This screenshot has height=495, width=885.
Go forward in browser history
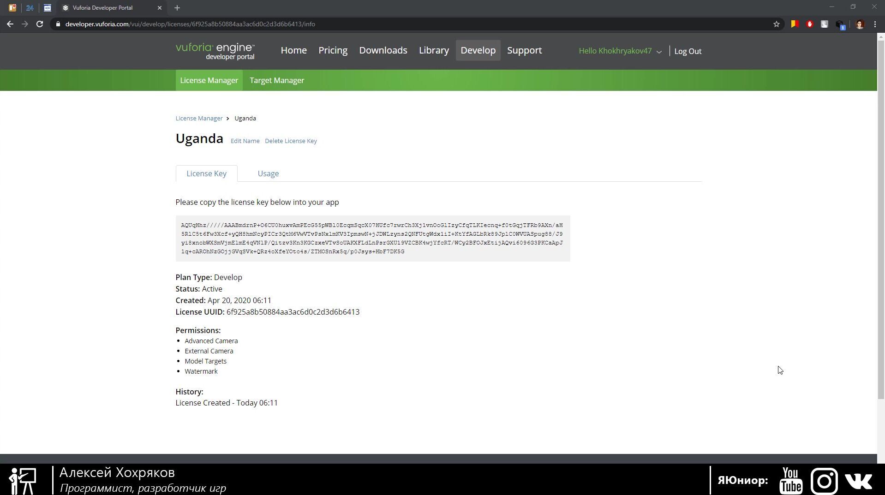(x=25, y=24)
